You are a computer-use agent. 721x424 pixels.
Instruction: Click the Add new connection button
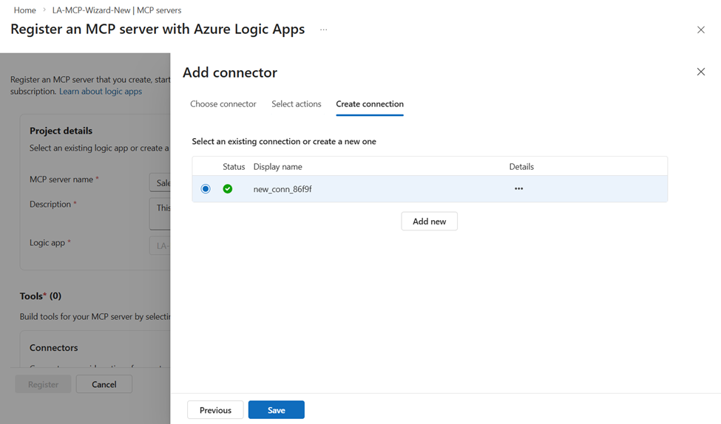coord(429,222)
